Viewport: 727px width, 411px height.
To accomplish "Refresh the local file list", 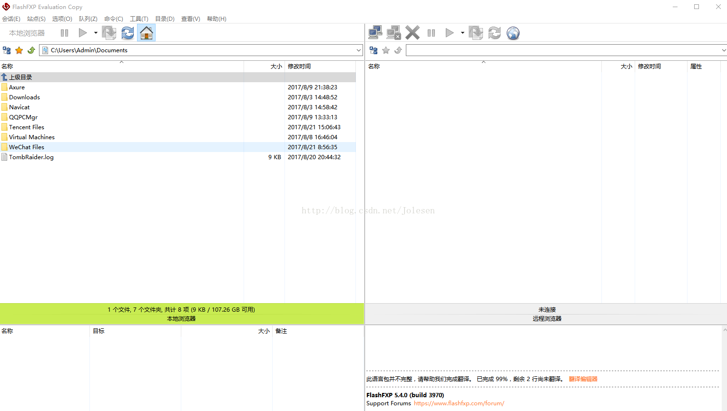I will point(128,33).
